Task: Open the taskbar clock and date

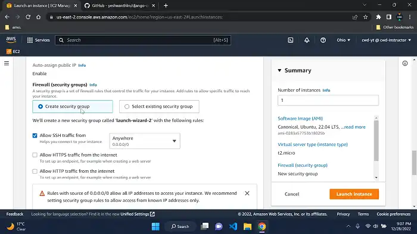Action: [x=401, y=226]
